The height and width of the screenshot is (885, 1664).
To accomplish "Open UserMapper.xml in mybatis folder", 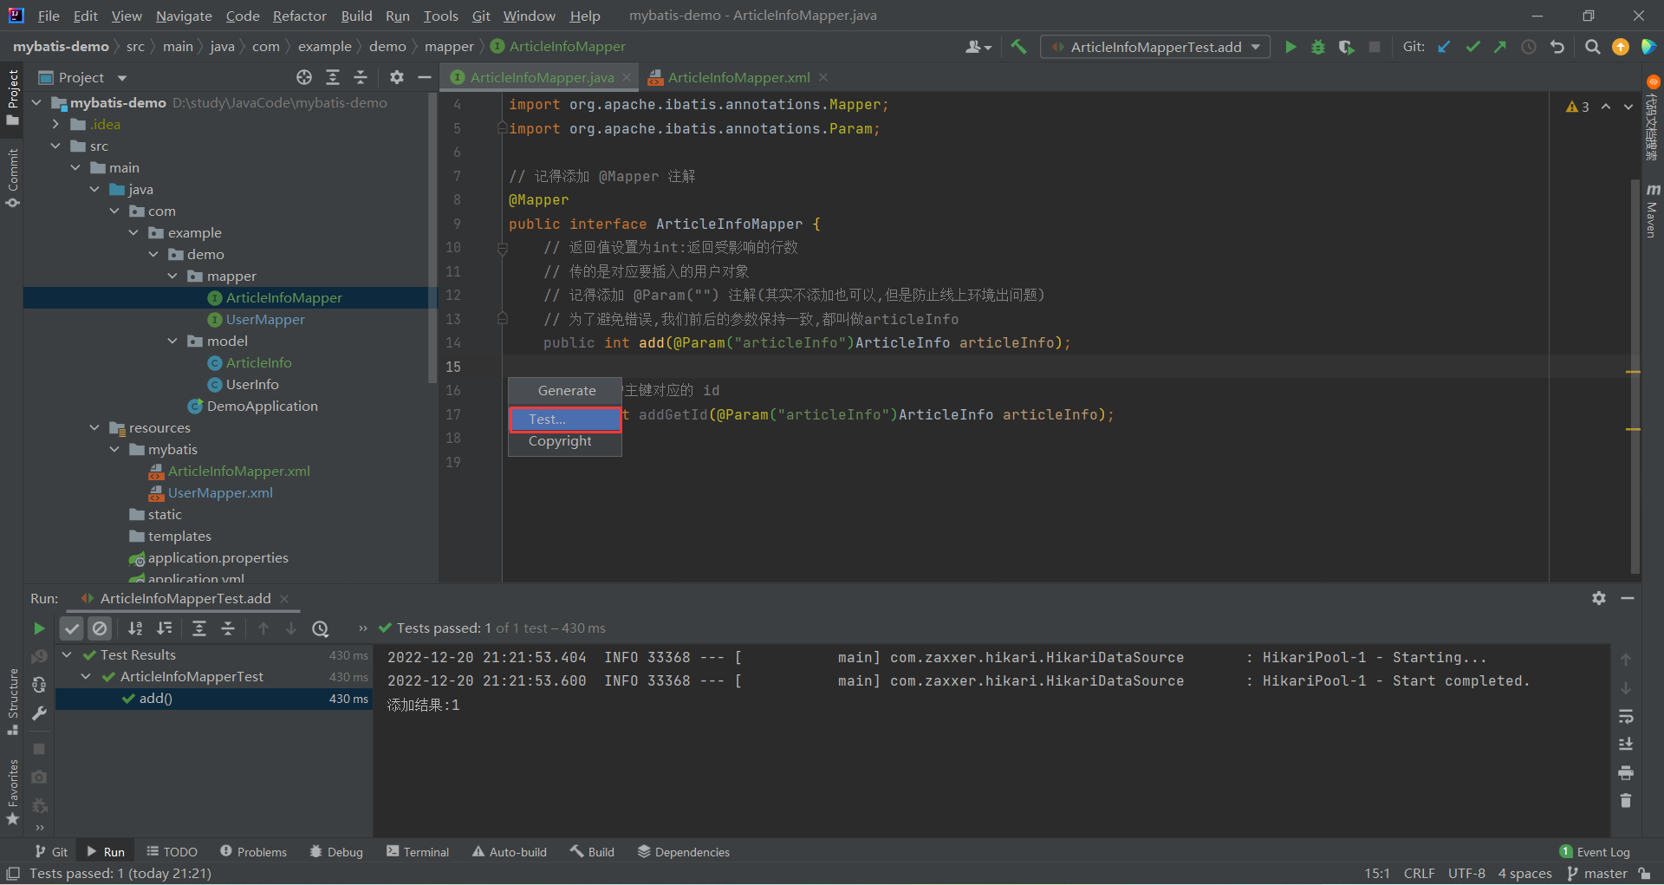I will click(220, 492).
